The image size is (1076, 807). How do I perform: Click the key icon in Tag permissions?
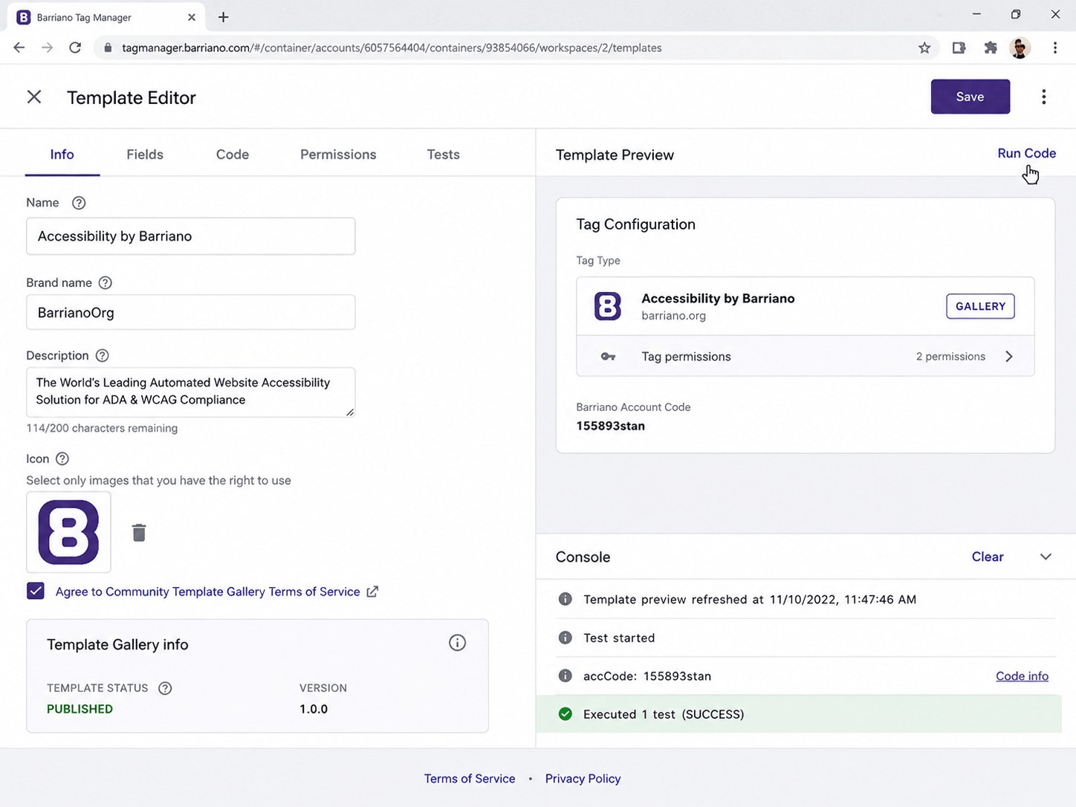[x=608, y=357]
